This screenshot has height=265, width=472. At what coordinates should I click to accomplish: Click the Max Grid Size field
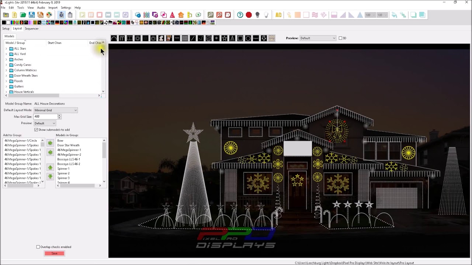(x=45, y=117)
